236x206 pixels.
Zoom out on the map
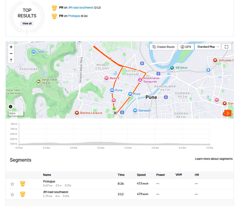pyautogui.click(x=11, y=54)
